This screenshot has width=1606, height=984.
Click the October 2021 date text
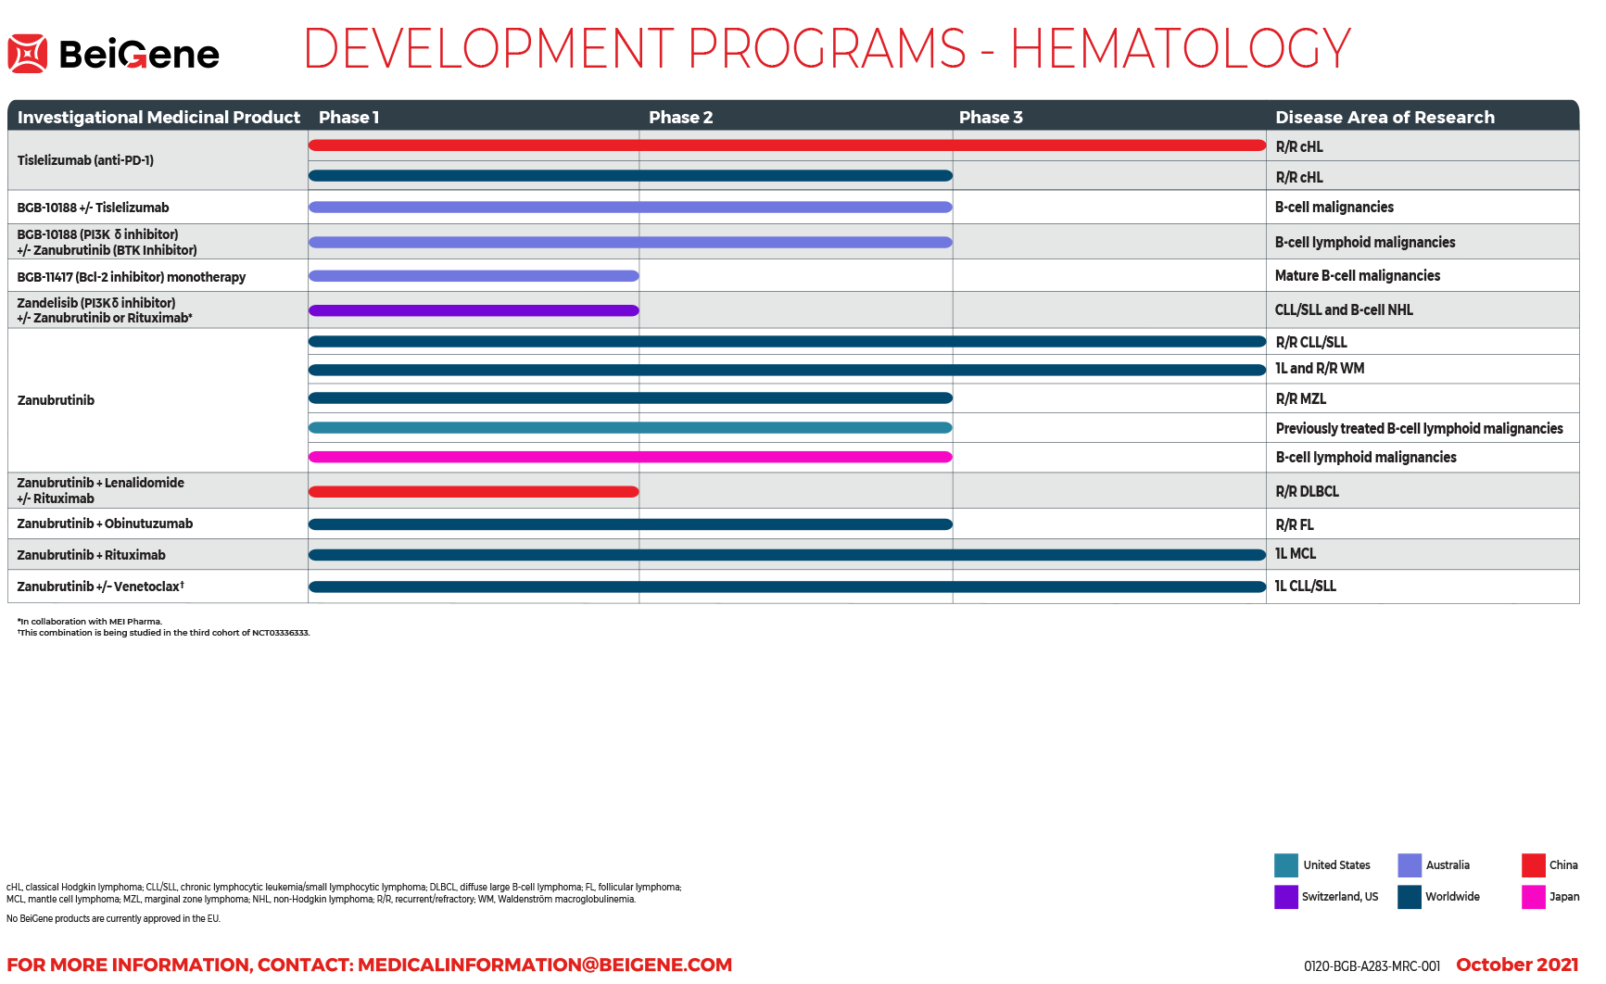click(x=1517, y=965)
